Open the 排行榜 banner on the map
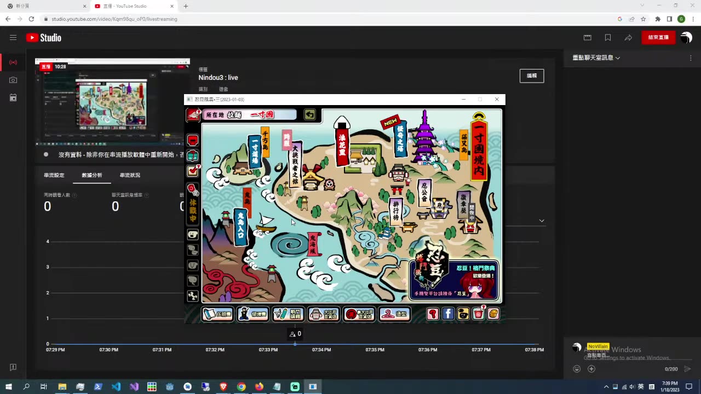Viewport: 701px width, 394px height. coord(396,212)
